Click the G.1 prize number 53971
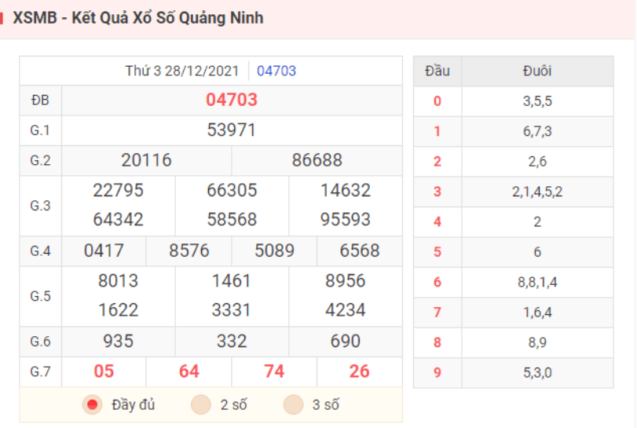The width and height of the screenshot is (637, 428). click(232, 130)
